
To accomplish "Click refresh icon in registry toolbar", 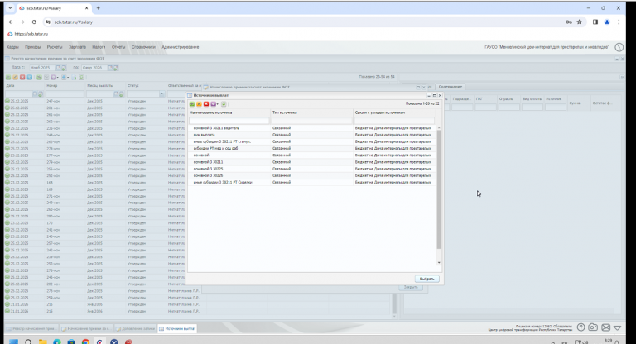I will pos(81,78).
